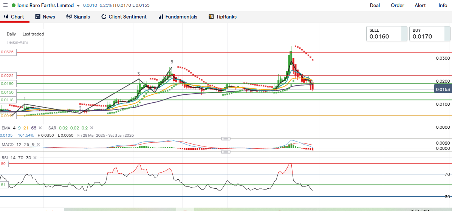Open the hamburger menu icon

(5, 6)
